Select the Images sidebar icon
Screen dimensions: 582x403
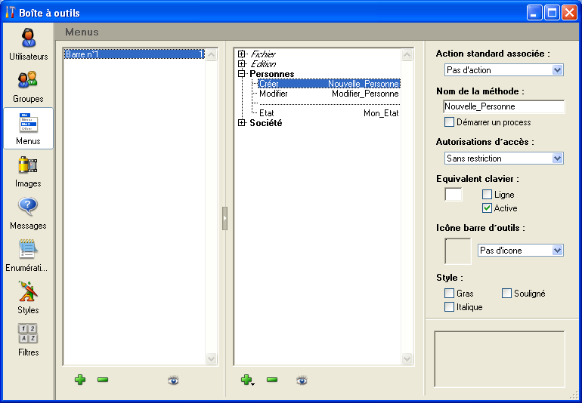point(28,171)
